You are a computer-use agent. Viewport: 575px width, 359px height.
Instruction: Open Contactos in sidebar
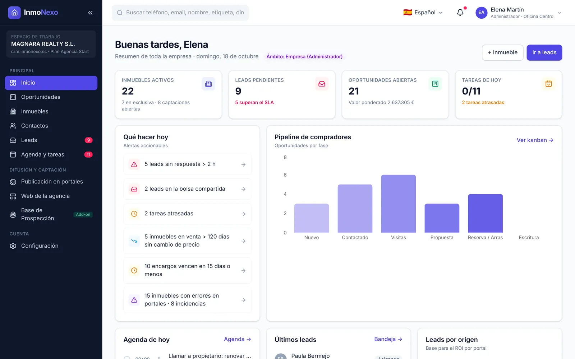(51, 126)
